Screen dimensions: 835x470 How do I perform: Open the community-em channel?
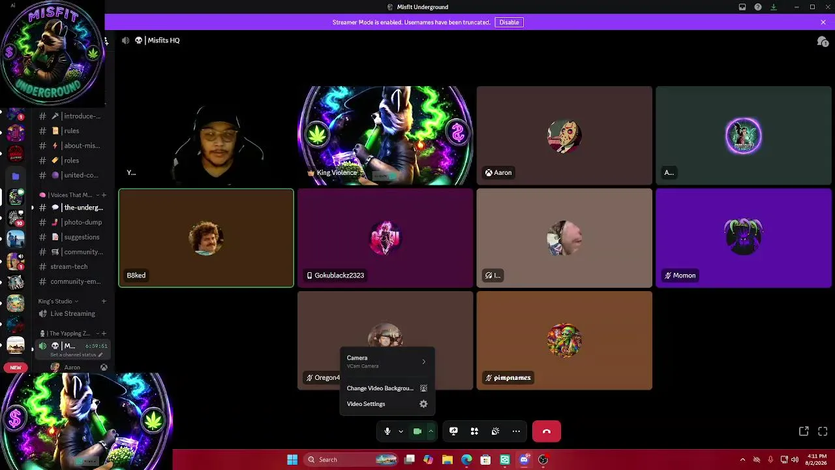pyautogui.click(x=72, y=281)
